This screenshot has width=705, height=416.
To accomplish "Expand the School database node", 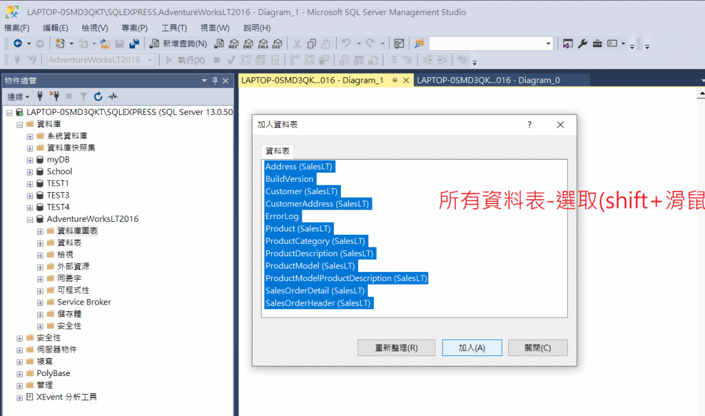I will (x=30, y=171).
